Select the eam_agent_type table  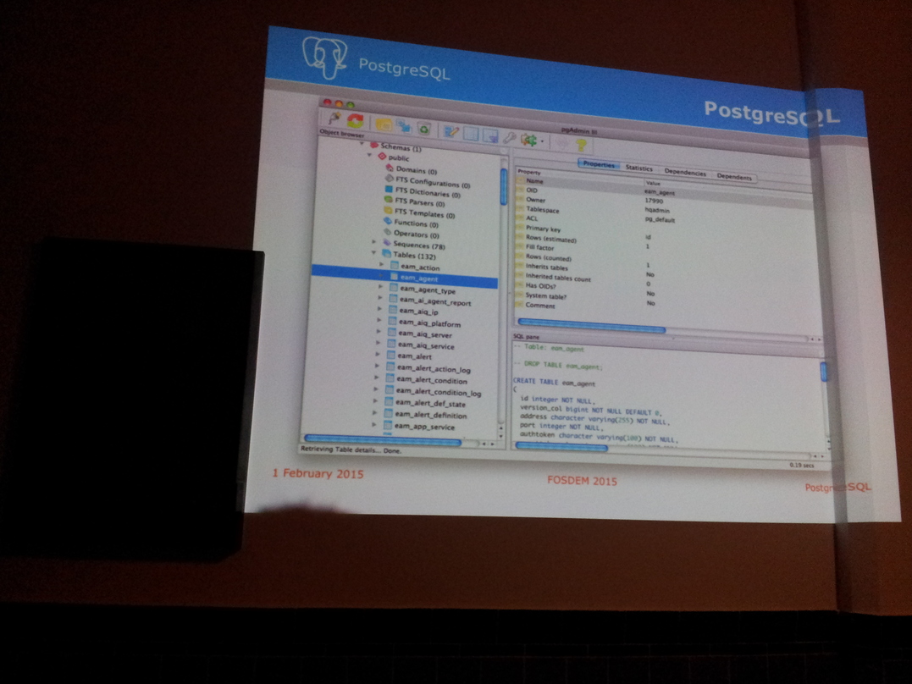click(427, 290)
